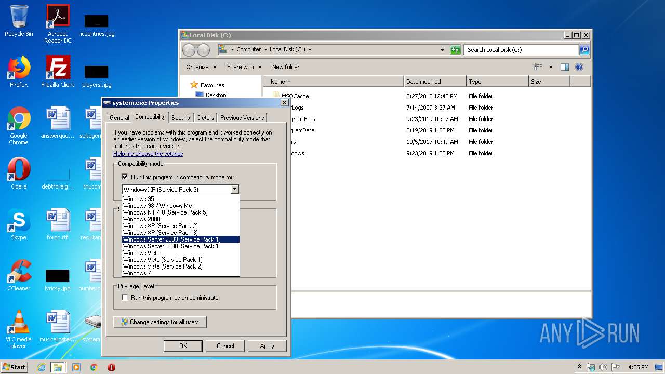Open the address bar history dropdown
Viewport: 665px width, 374px height.
(x=442, y=50)
